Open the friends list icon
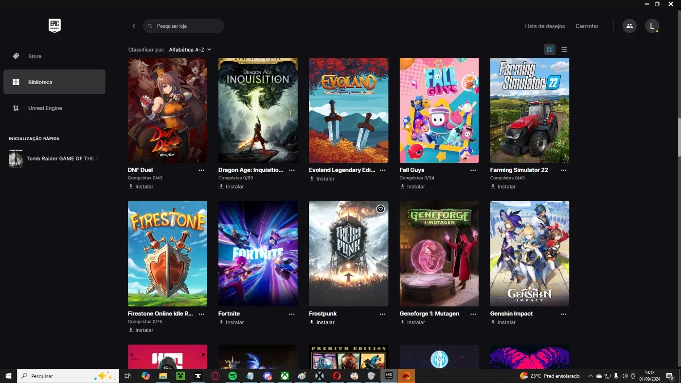This screenshot has width=681, height=383. tap(629, 26)
